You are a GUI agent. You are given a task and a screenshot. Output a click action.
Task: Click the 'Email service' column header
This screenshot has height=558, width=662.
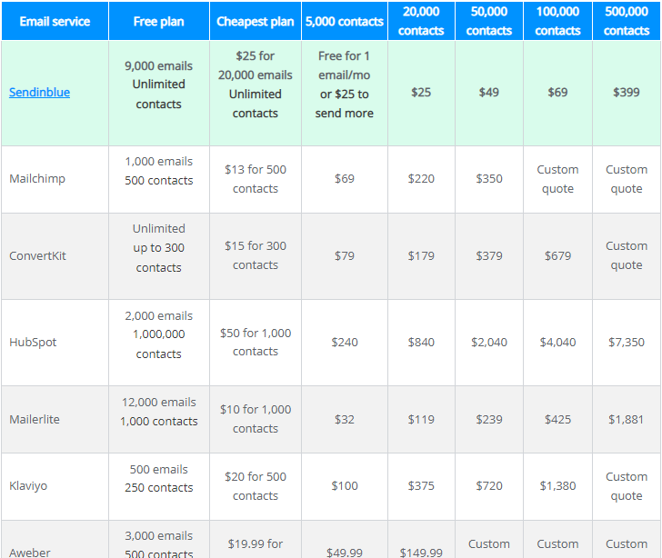click(x=55, y=21)
